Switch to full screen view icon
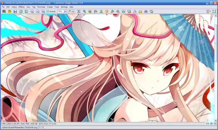This screenshot has width=218, height=130. coord(214,11)
